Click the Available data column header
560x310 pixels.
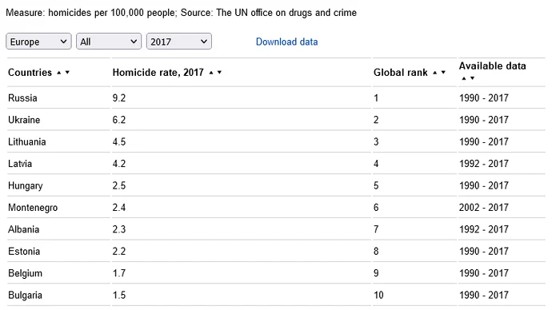click(492, 66)
